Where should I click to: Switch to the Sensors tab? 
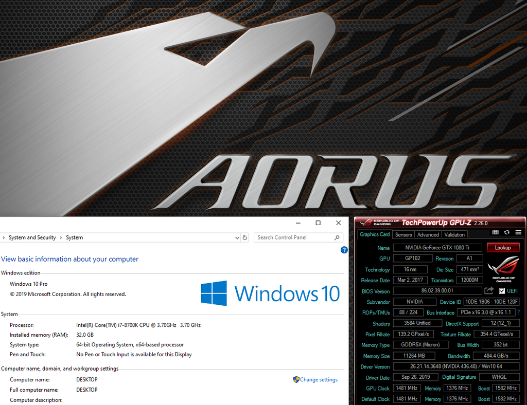403,235
